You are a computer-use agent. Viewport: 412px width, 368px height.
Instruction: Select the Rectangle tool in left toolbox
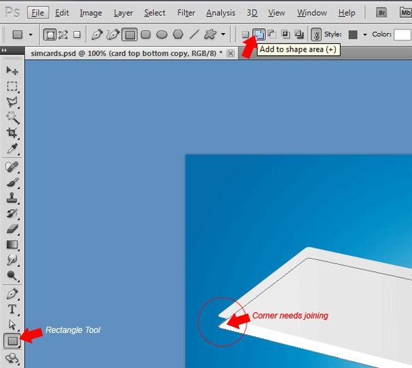click(12, 341)
